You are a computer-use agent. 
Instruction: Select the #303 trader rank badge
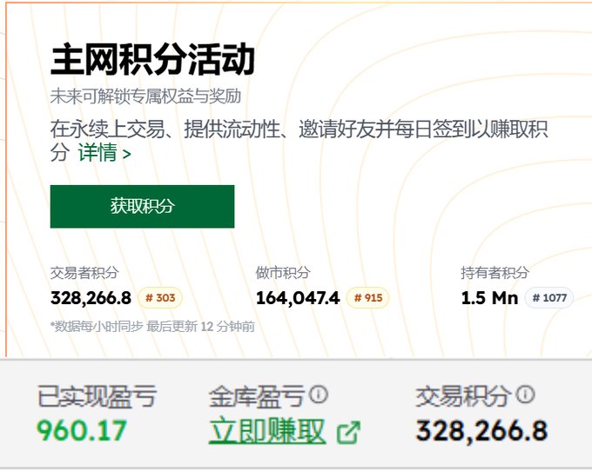coord(159,298)
